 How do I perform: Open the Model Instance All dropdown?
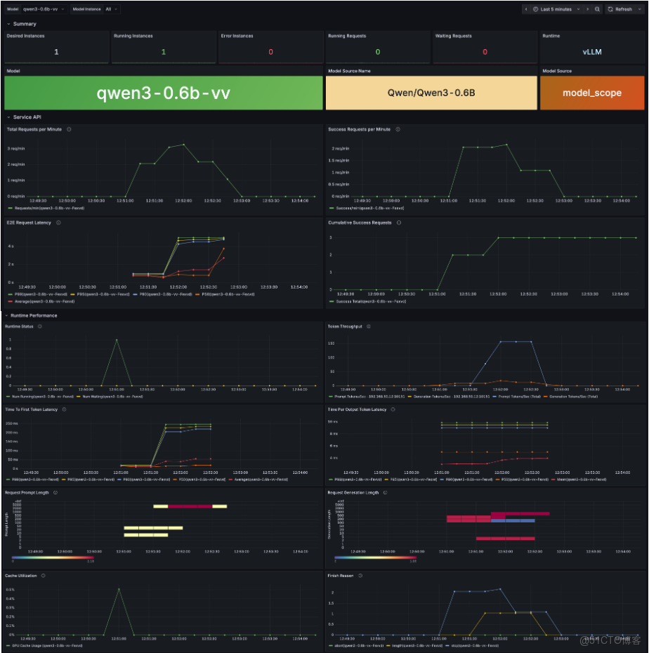pos(111,9)
